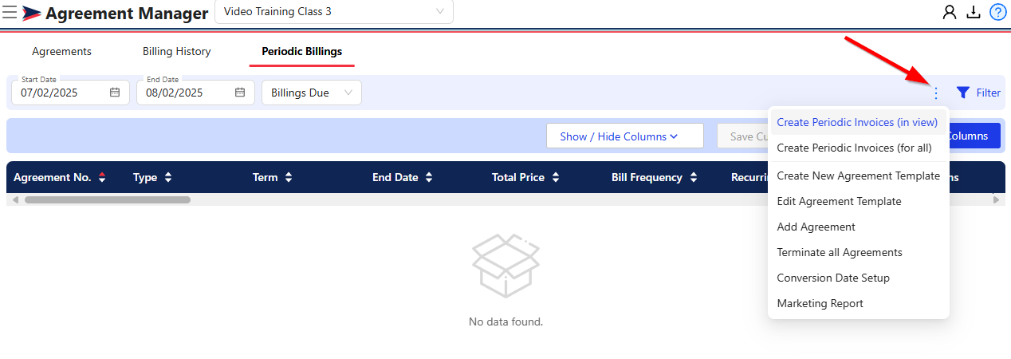This screenshot has height=359, width=1011.
Task: Sort the Total Price column
Action: point(556,177)
